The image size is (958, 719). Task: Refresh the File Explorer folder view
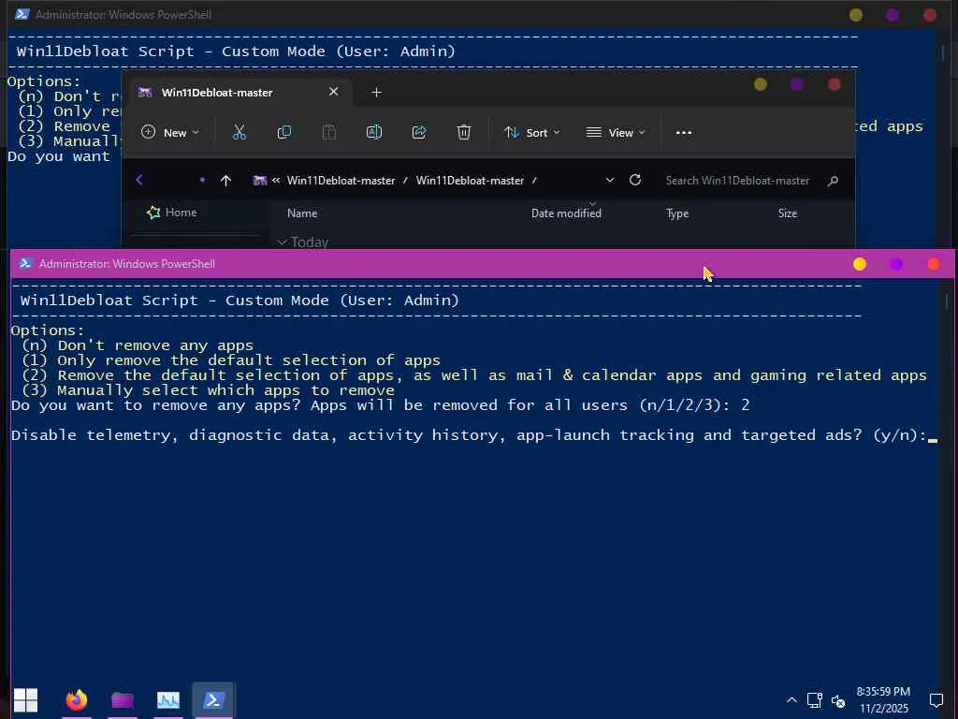[635, 180]
